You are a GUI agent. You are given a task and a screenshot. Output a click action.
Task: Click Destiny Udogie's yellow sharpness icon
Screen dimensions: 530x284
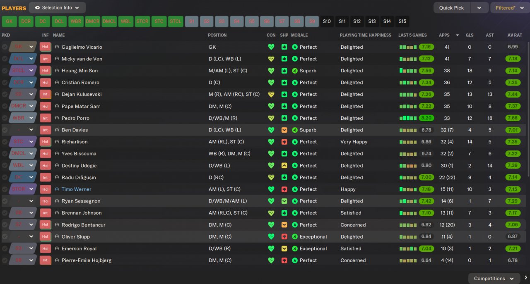click(284, 165)
